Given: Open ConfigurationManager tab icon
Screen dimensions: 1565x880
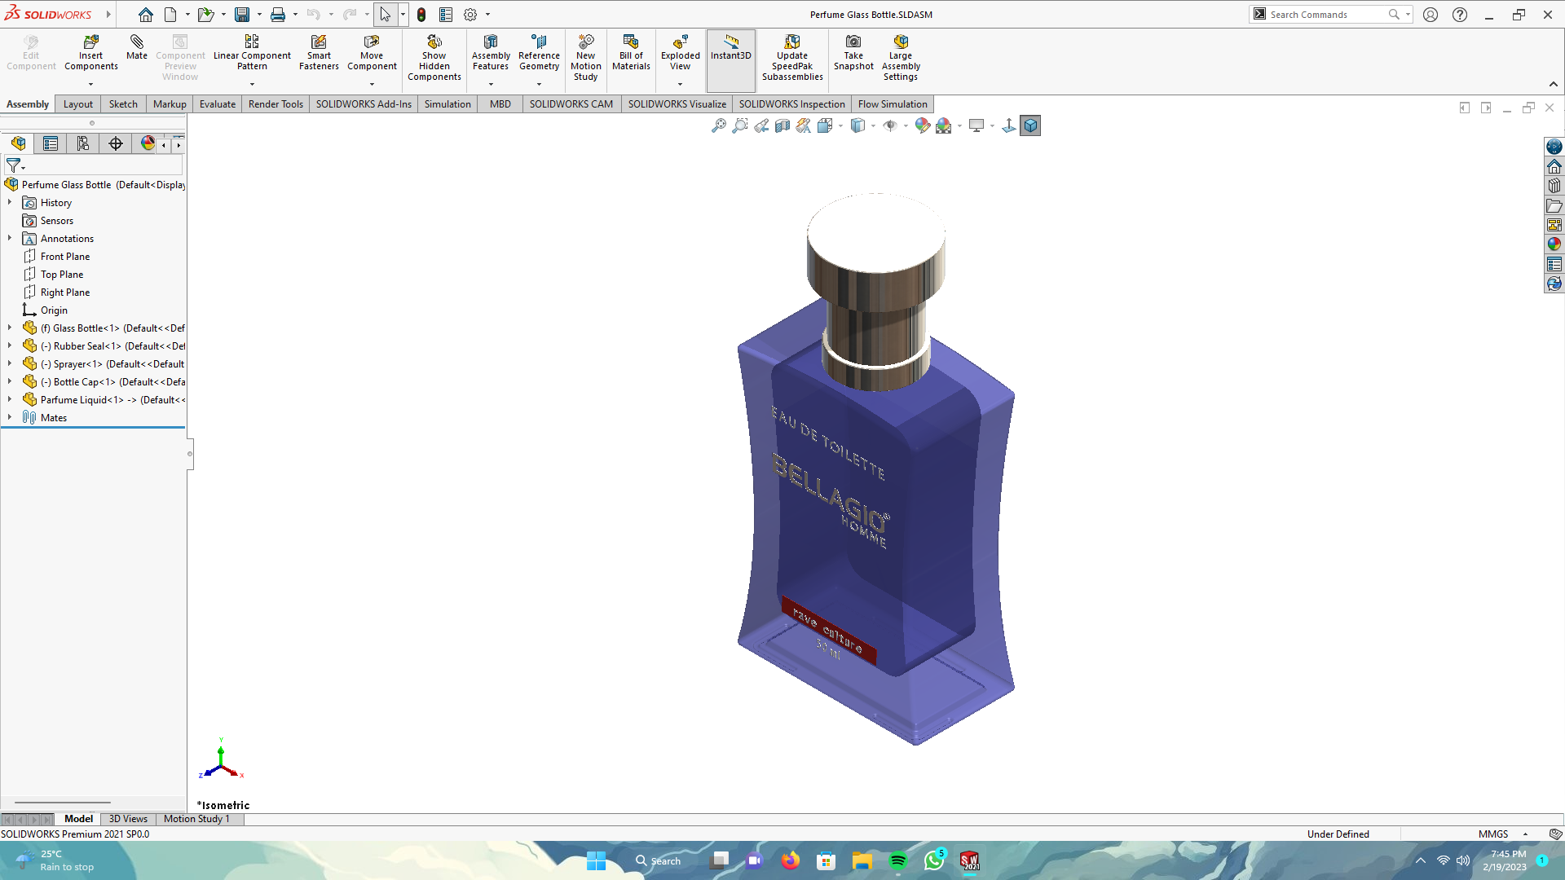Looking at the screenshot, I should click(83, 143).
